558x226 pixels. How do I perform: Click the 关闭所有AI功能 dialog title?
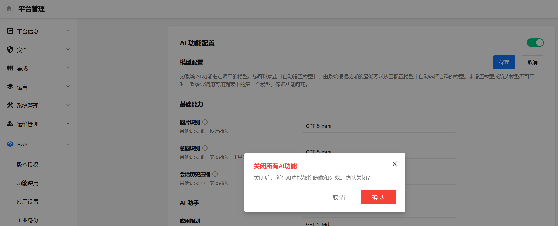point(275,166)
